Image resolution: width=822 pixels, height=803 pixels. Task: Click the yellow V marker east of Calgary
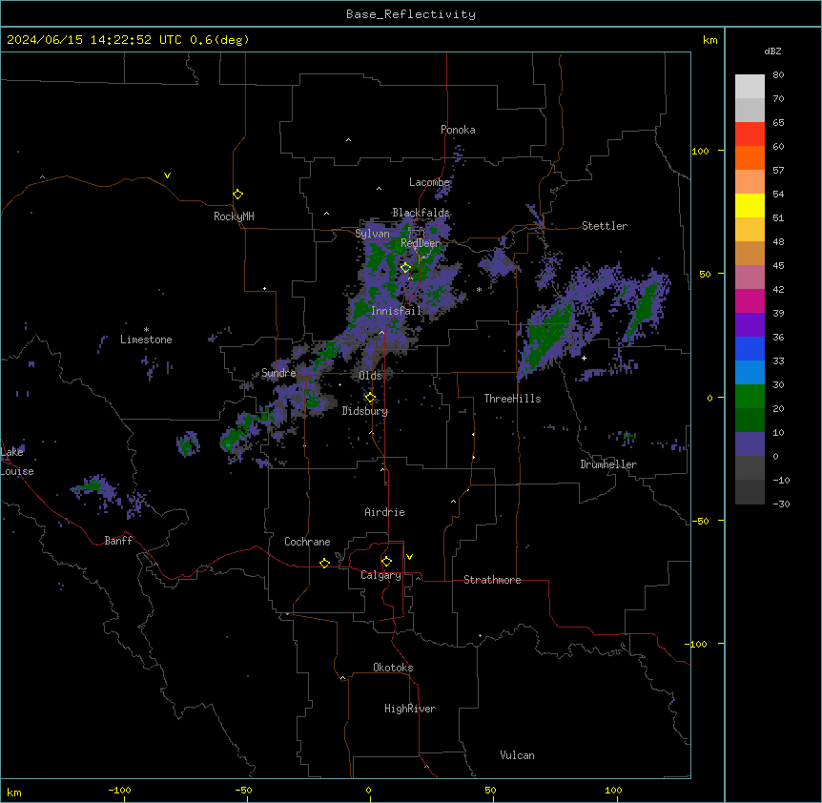[x=409, y=557]
